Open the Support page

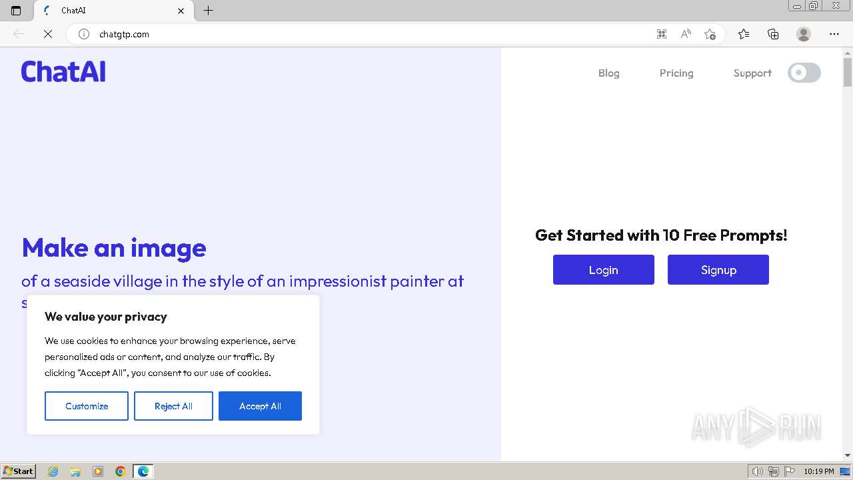[x=752, y=73]
